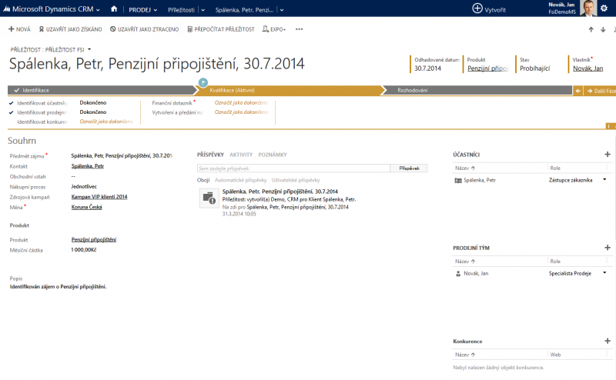Click Měsíční částka value 1 000,00Kč
This screenshot has height=380, width=616.
click(x=84, y=250)
